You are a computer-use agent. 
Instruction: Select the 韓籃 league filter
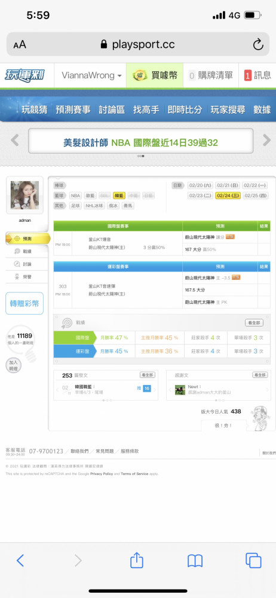(x=119, y=196)
